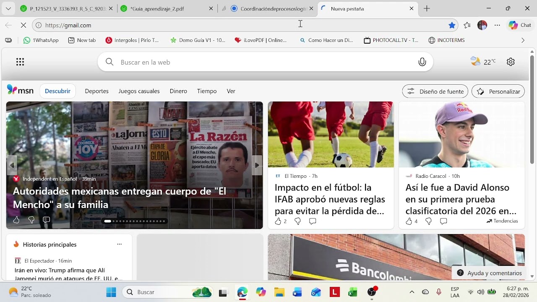
Task: Open the Windows Start menu
Action: tap(111, 292)
